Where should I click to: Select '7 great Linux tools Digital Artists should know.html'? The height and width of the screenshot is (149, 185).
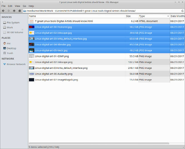(64, 21)
